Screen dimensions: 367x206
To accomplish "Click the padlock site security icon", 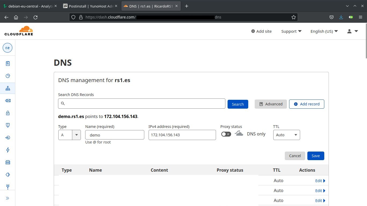I will (x=81, y=17).
